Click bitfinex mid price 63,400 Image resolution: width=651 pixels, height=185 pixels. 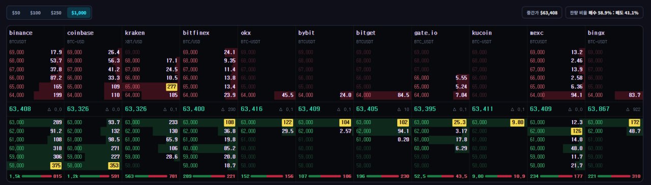point(194,108)
